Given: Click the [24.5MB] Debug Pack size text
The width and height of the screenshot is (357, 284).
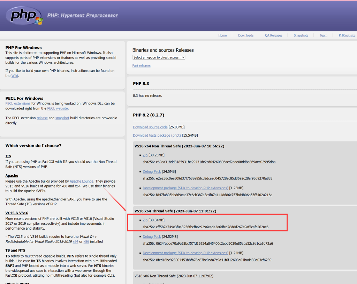Looking at the screenshot, I should (x=169, y=171).
